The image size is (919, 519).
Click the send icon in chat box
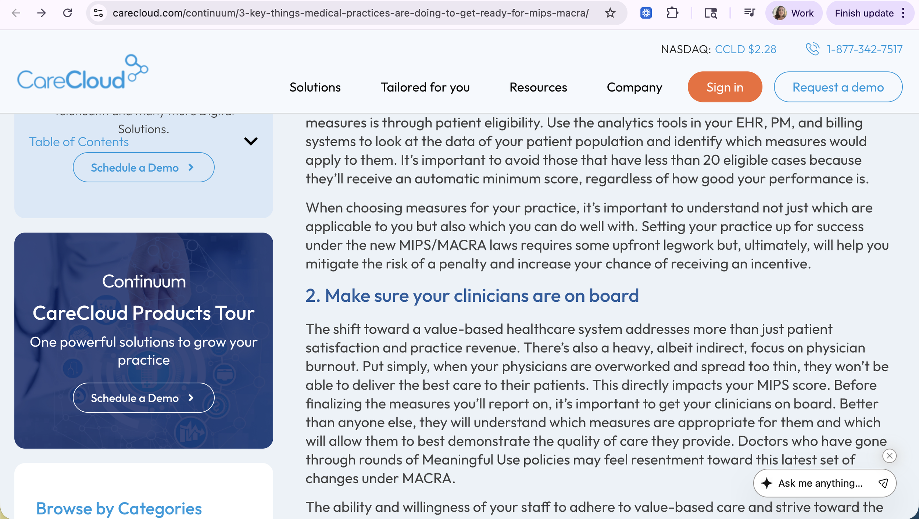point(883,483)
